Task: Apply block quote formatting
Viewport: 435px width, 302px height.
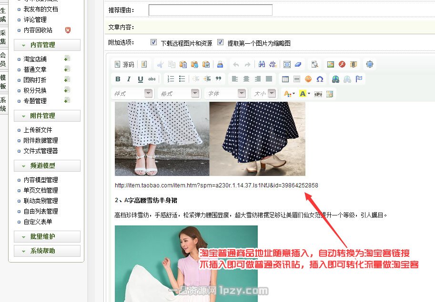Action: pyautogui.click(x=219, y=79)
